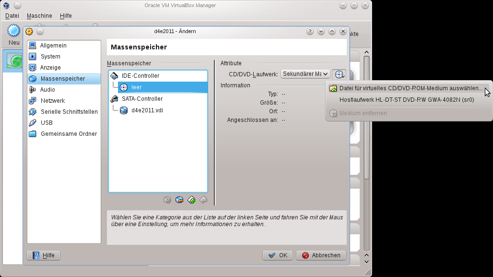Select the VM thumbnail in Manager list

14,60
